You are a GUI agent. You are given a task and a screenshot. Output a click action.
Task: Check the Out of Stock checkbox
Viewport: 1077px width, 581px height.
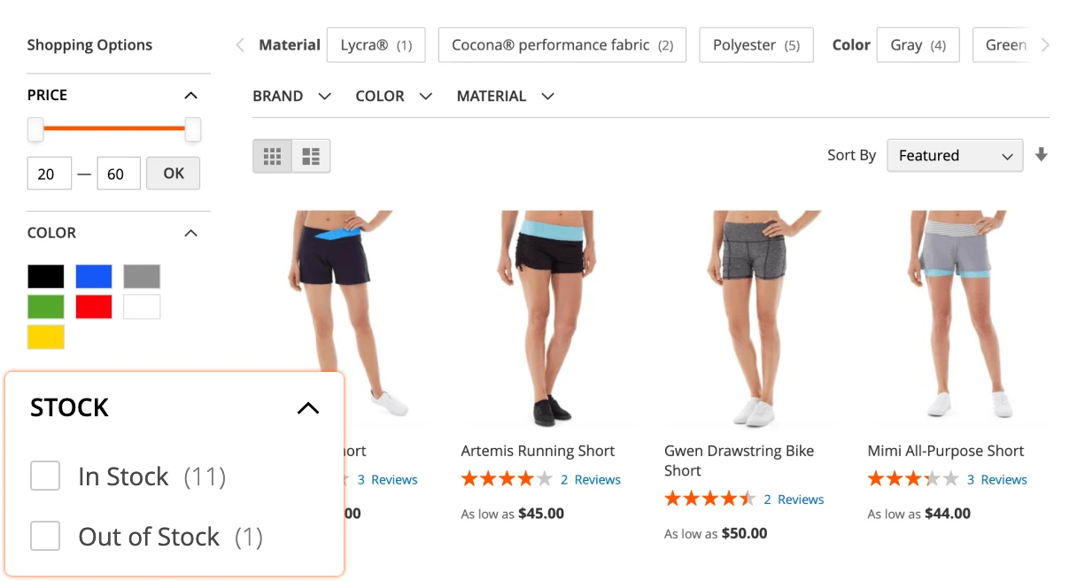pyautogui.click(x=45, y=536)
